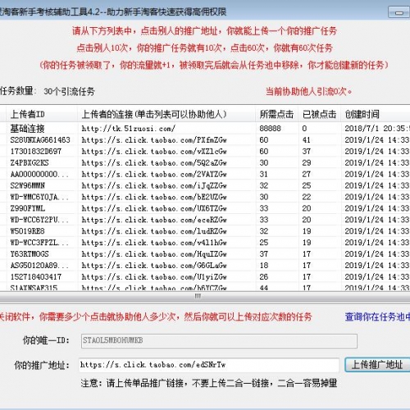This screenshot has height=410, width=410.
Task: Sort by the 所需点击 column header
Action: (277, 114)
